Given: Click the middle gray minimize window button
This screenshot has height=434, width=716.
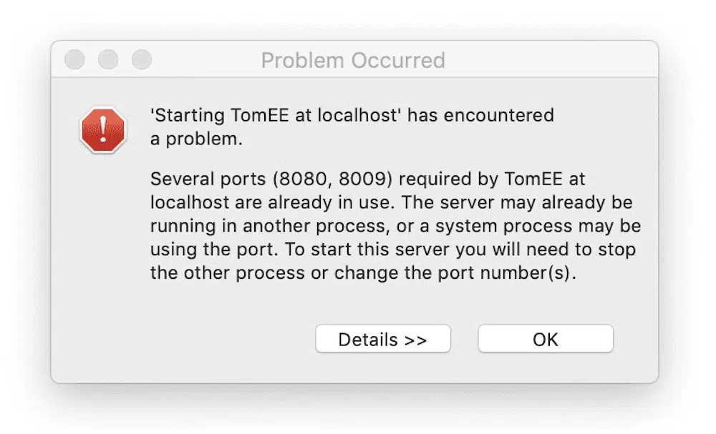Looking at the screenshot, I should point(108,59).
